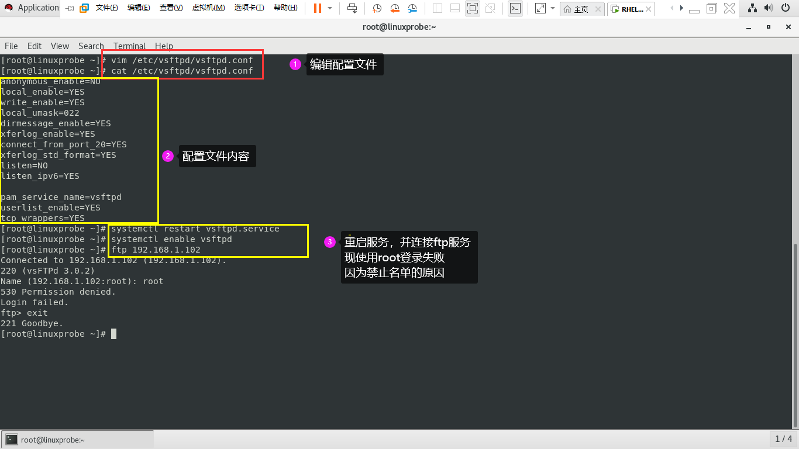Close the 主页 tab
The width and height of the screenshot is (799, 449).
[598, 9]
